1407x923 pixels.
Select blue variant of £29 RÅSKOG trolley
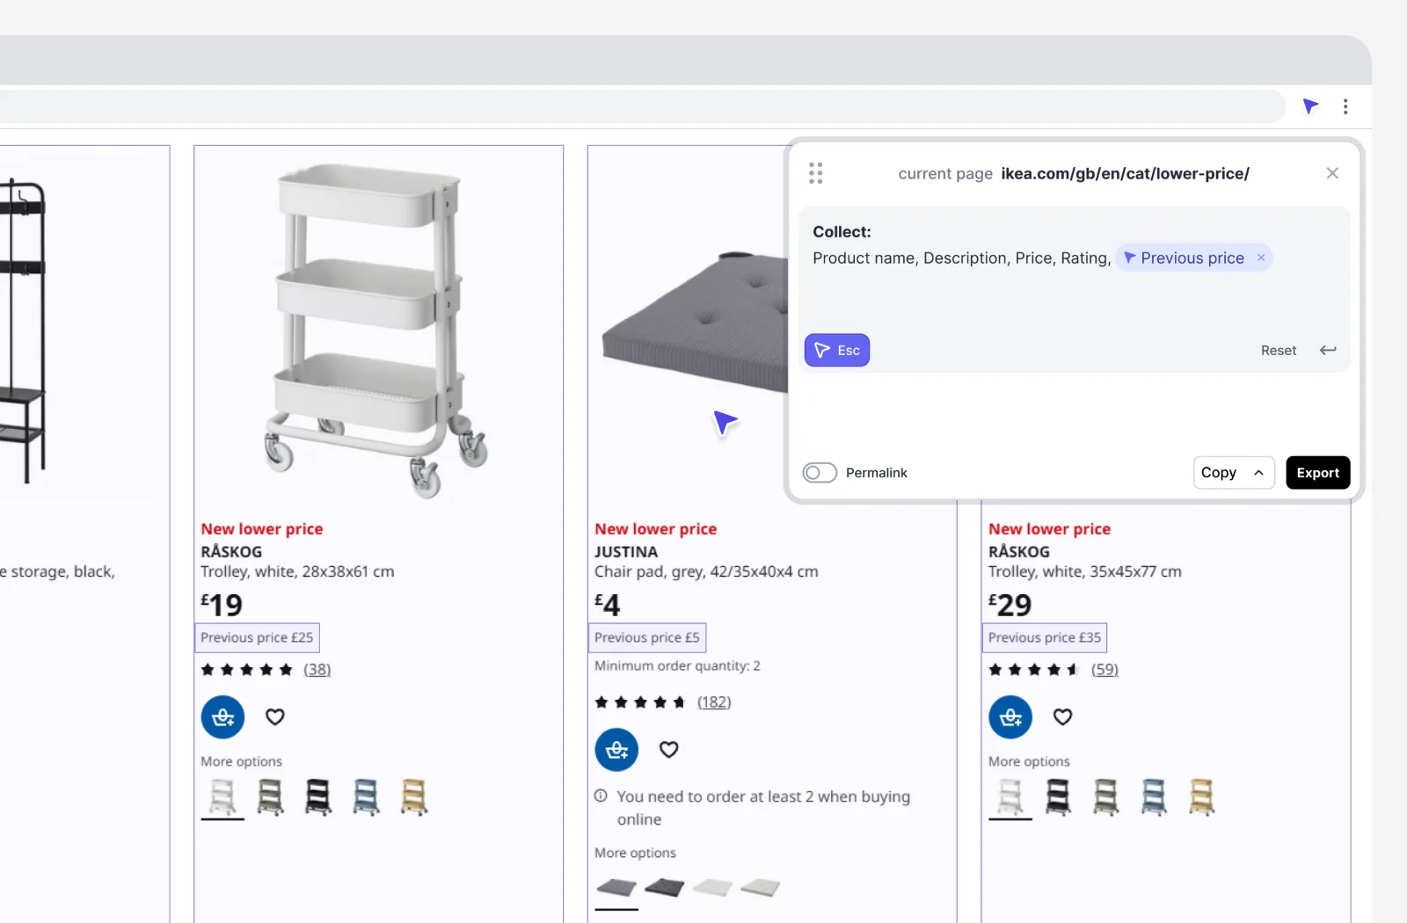(1154, 797)
